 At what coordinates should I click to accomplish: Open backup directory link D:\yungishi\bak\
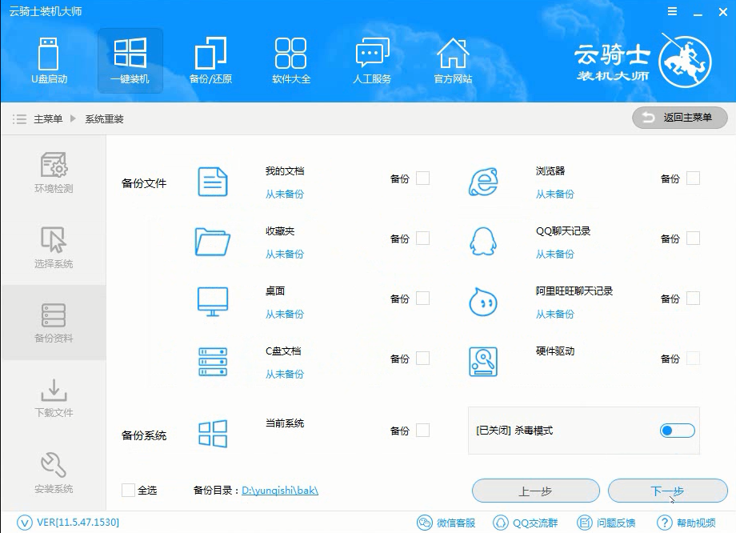coord(280,491)
